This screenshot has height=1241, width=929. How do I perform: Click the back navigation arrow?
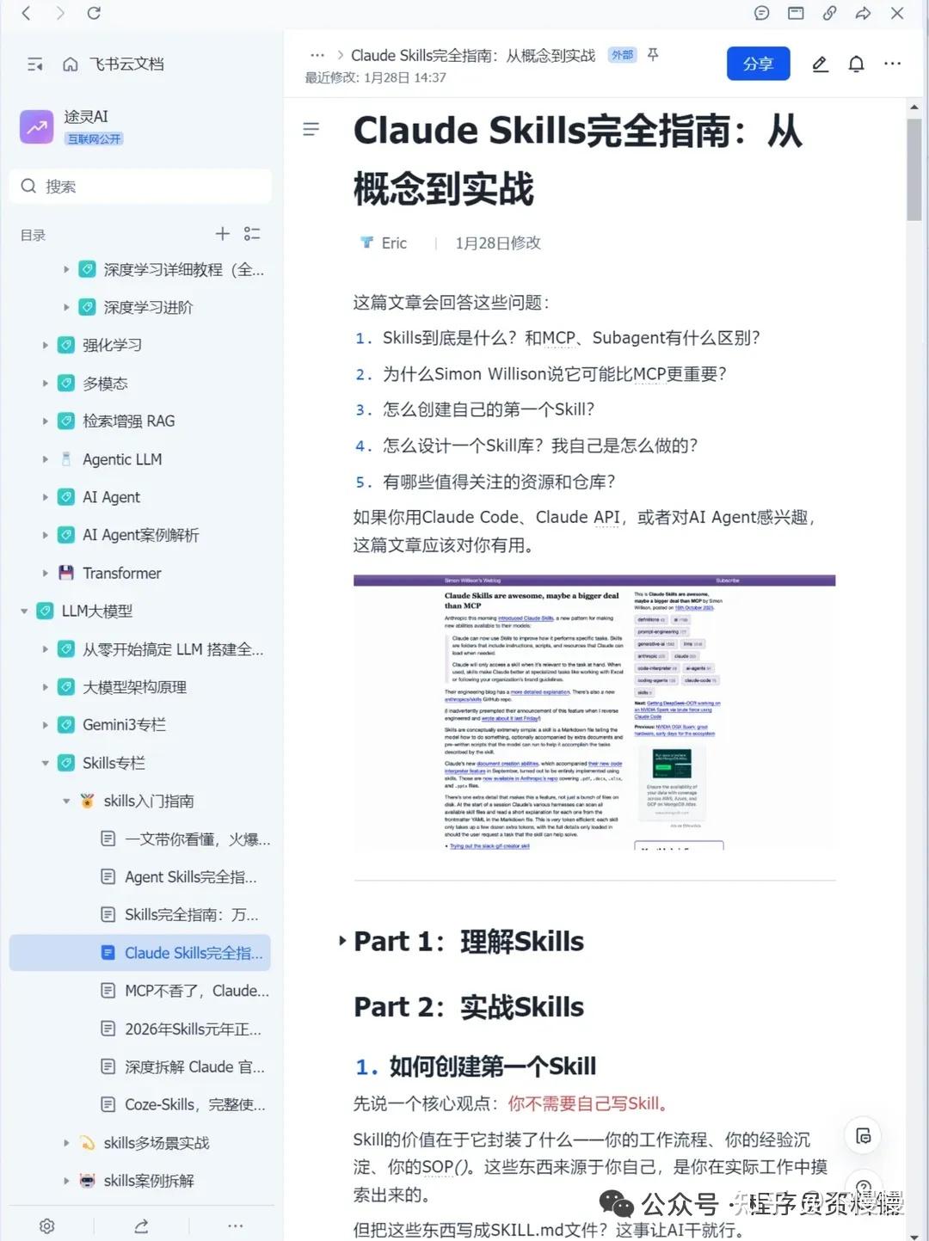click(26, 13)
